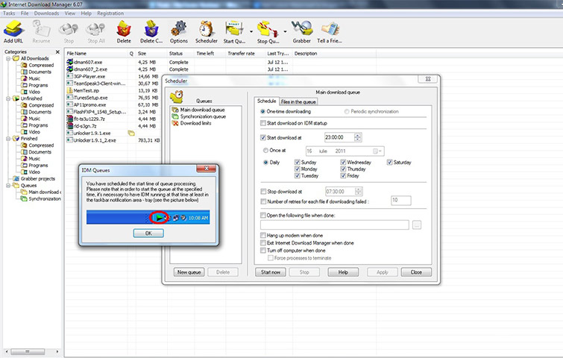Screen dimensions: 563x358
Task: Uncheck the Monday checkbox
Action: [297, 169]
